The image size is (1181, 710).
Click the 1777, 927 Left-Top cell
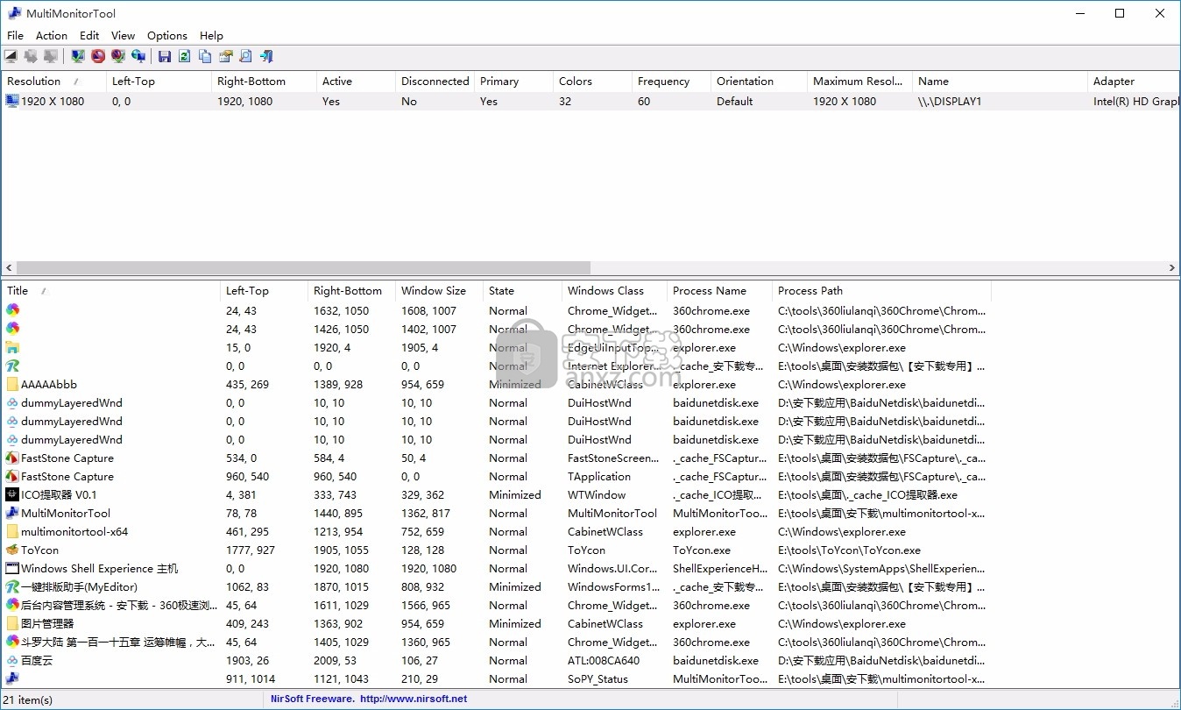tap(250, 550)
